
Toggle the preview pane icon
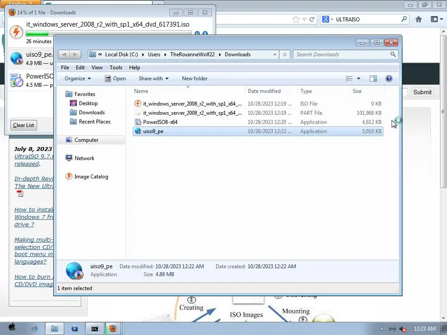click(x=373, y=79)
